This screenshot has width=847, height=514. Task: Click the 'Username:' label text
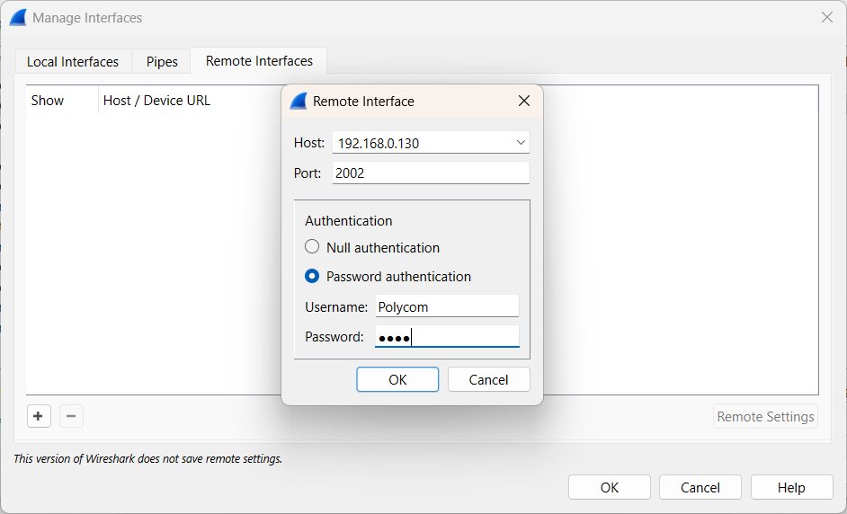pos(336,306)
